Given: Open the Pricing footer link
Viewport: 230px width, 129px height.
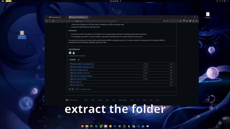Looking at the screenshot, I should (132, 100).
